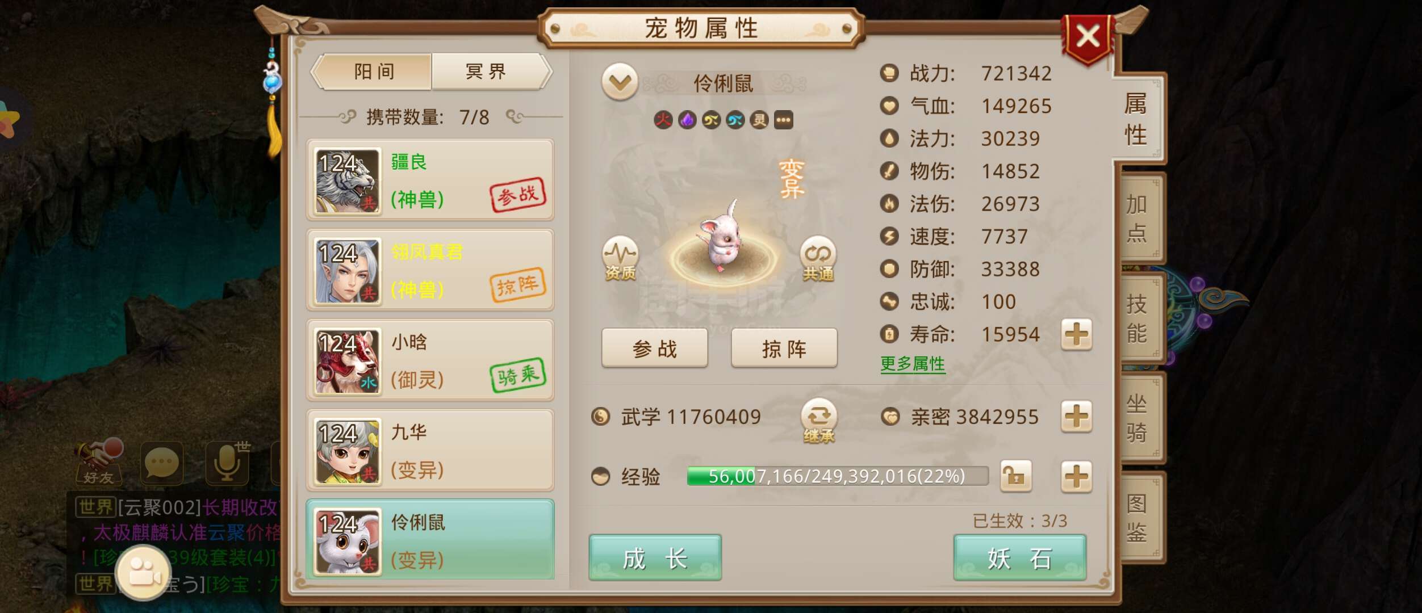This screenshot has width=1422, height=613.
Task: Open the 共通 shared icon
Action: coord(818,259)
